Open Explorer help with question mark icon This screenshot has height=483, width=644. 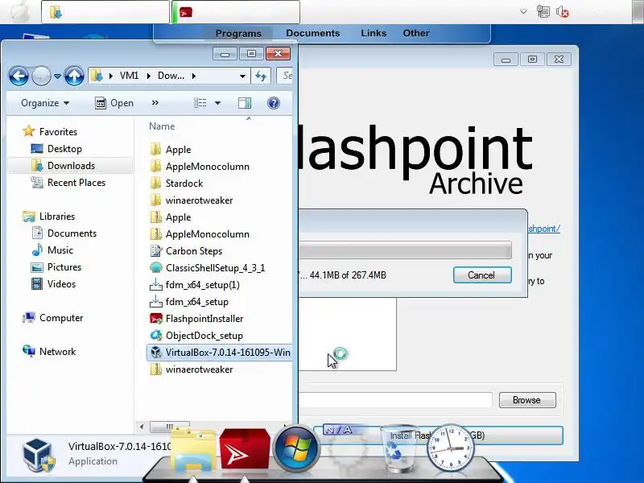273,103
